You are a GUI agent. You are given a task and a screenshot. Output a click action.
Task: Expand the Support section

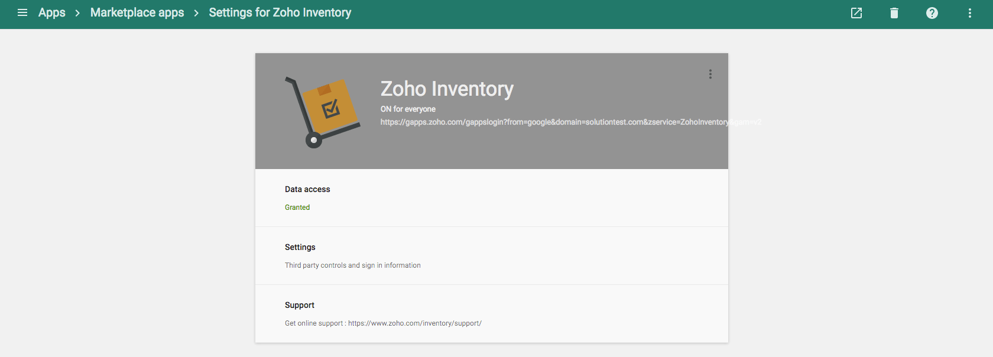pyautogui.click(x=299, y=305)
